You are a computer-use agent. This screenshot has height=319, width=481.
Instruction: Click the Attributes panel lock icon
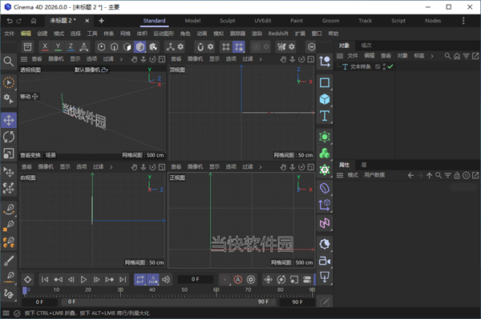[x=457, y=175]
